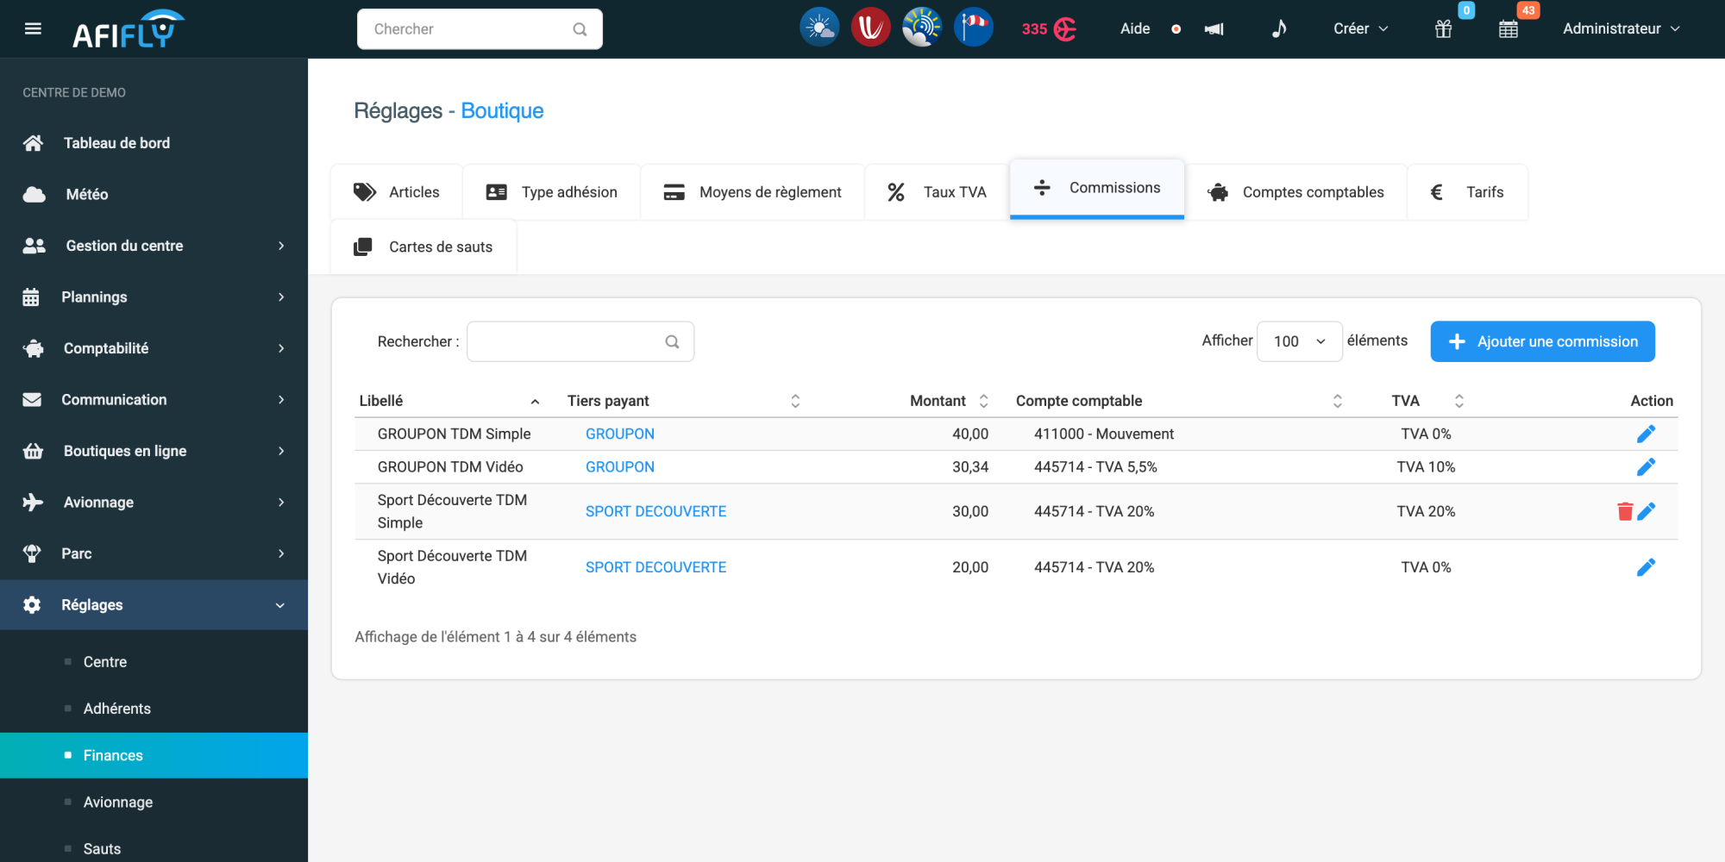Open GROUPON link in TDM Vidéo row

(x=619, y=466)
